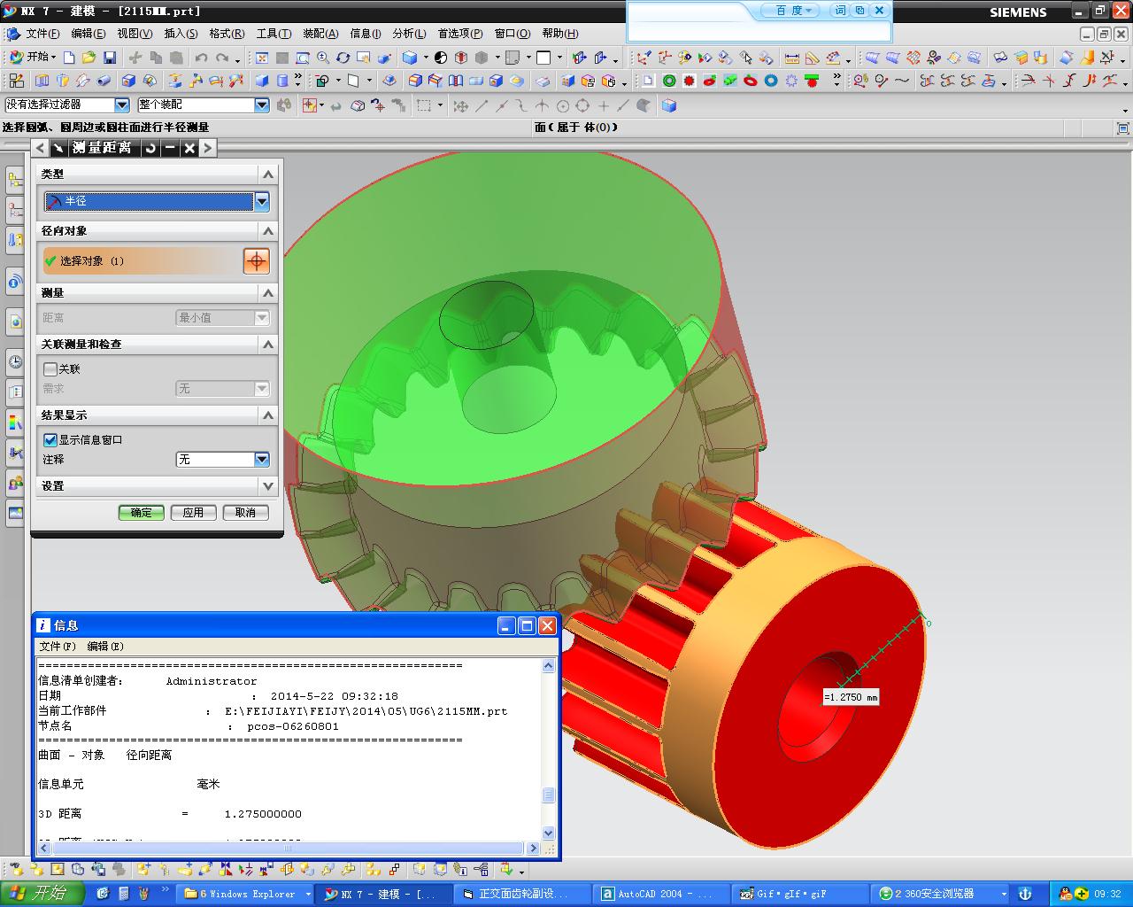This screenshot has height=907, width=1133.
Task: Open the Roles sidebar tab
Action: (x=15, y=483)
